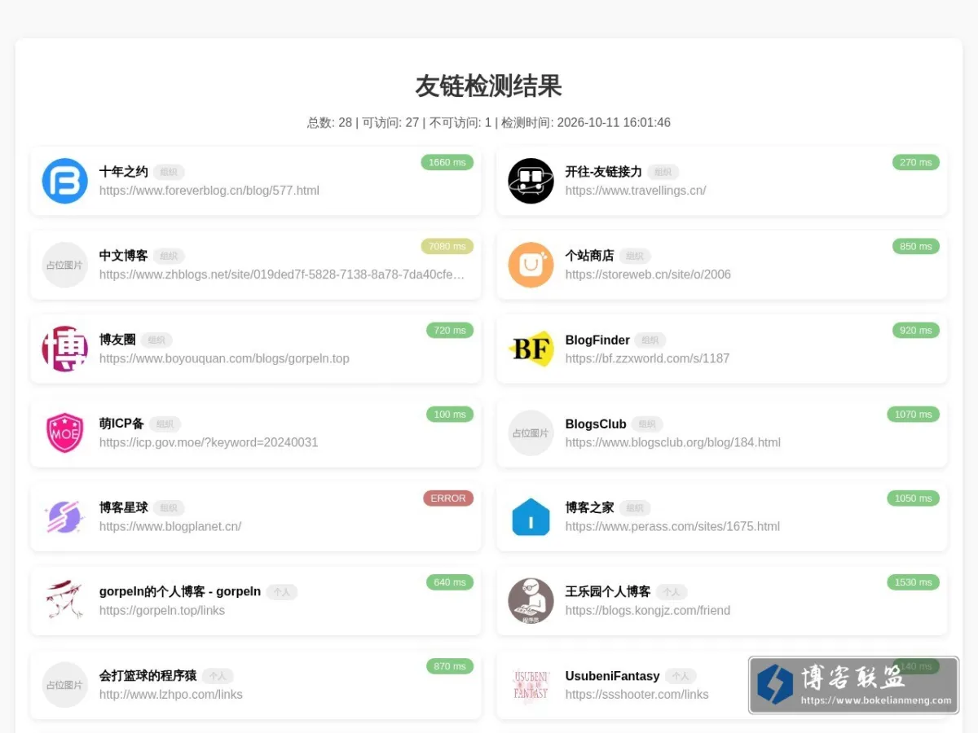Click the 萌ICP备 title text
Image resolution: width=978 pixels, height=733 pixels.
coord(121,424)
